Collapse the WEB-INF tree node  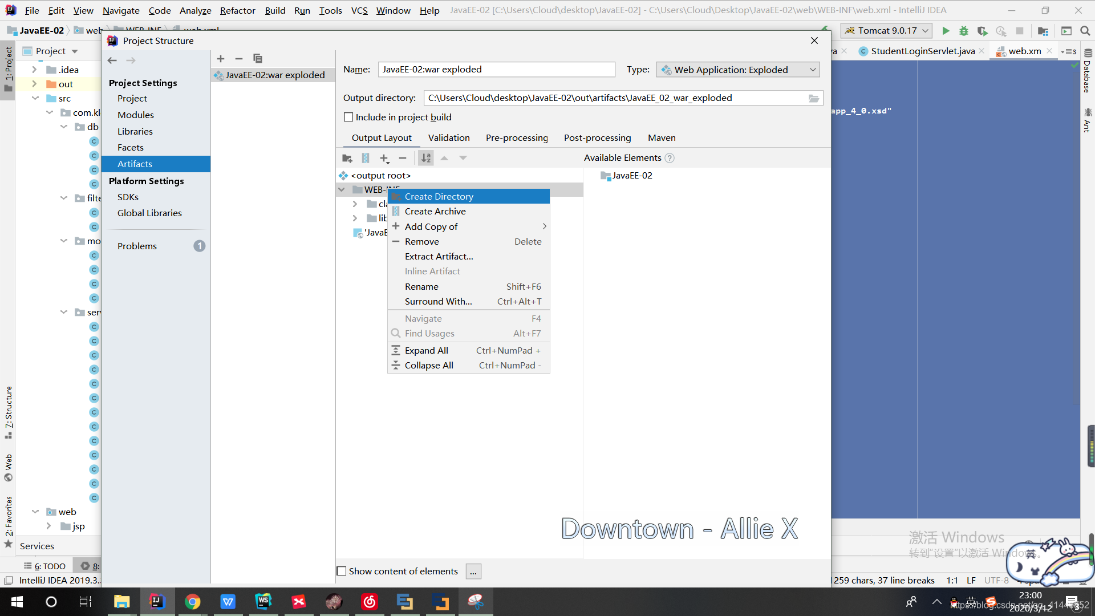pos(342,189)
